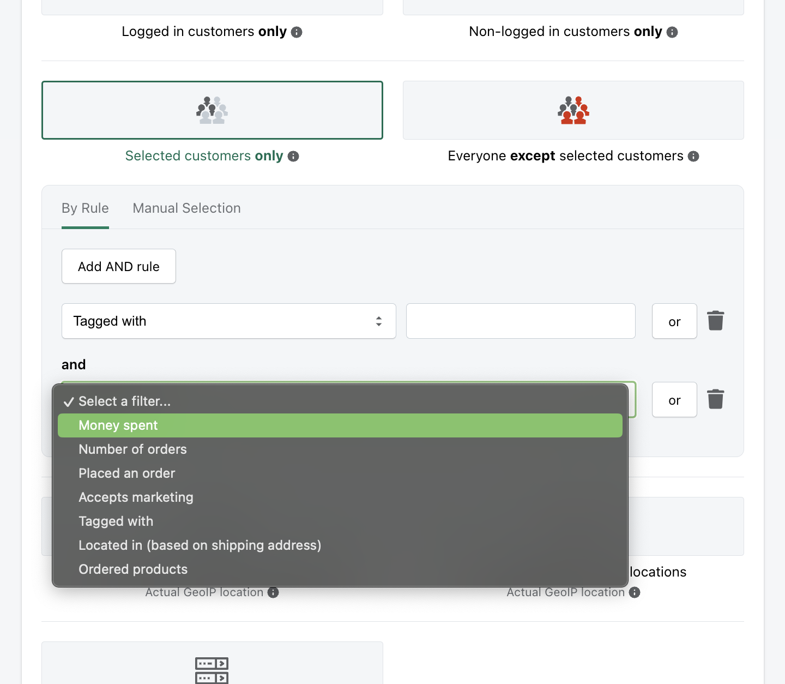Click the Non-logged in customers only label
This screenshot has height=684, width=785.
coord(566,32)
